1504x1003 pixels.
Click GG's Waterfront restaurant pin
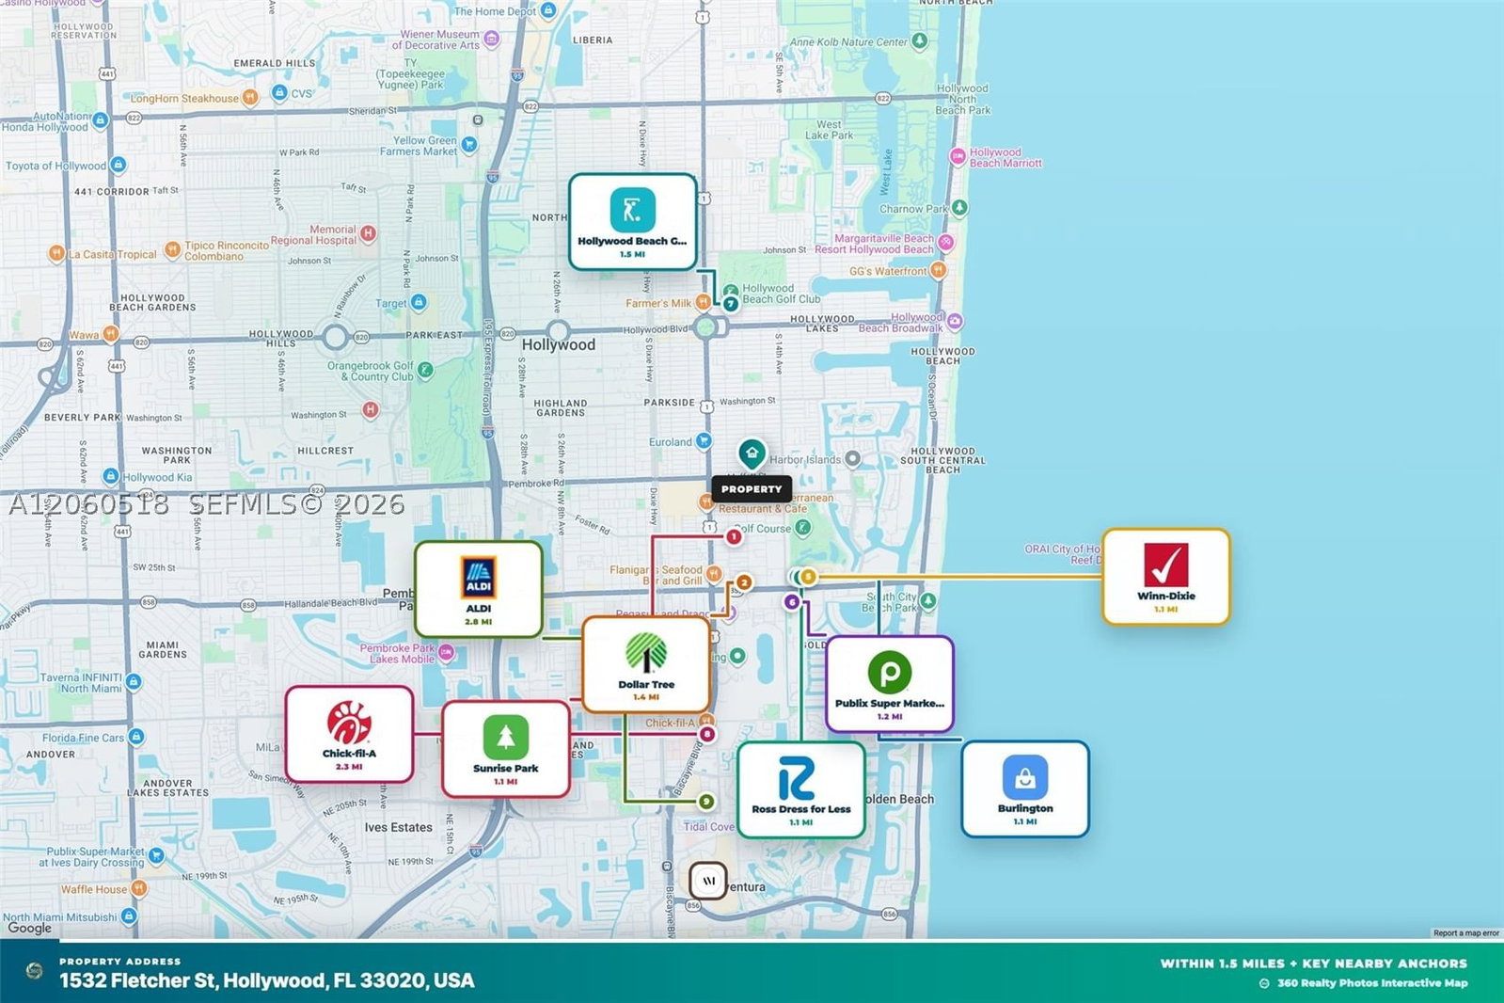click(938, 270)
